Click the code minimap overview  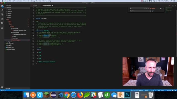pyautogui.click(x=169, y=10)
